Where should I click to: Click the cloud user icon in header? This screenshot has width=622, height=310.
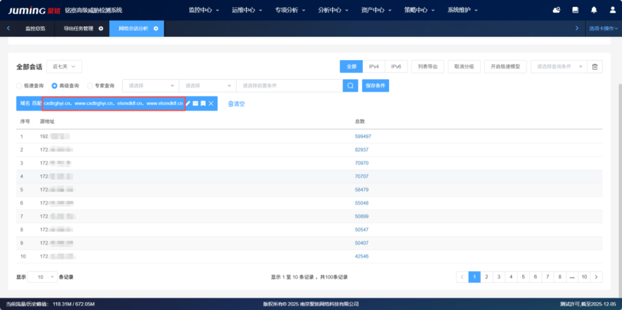pyautogui.click(x=556, y=10)
